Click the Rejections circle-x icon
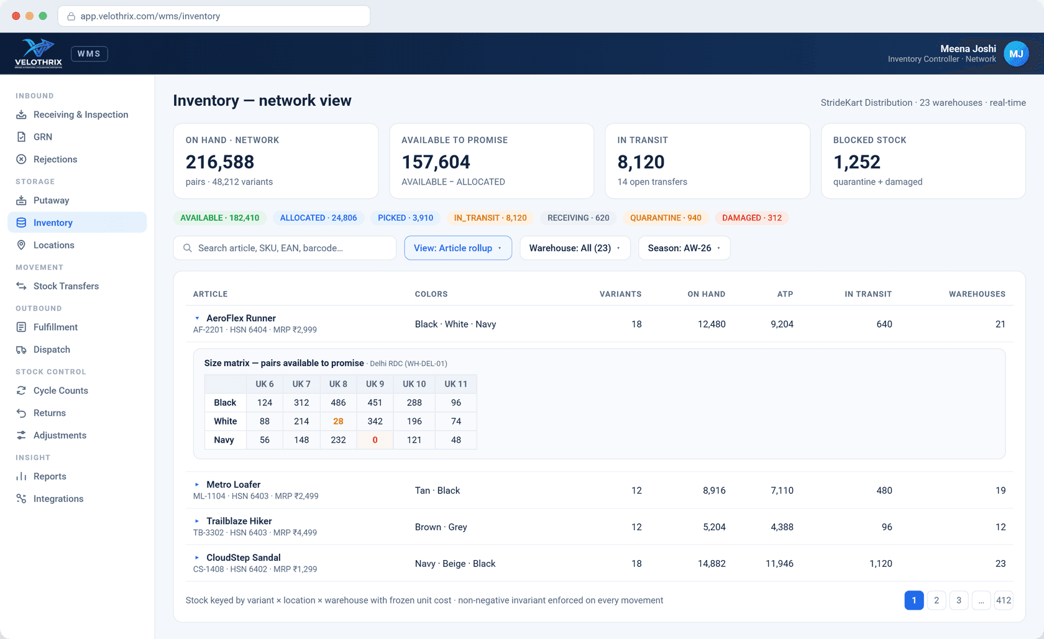1044x639 pixels. pos(21,159)
